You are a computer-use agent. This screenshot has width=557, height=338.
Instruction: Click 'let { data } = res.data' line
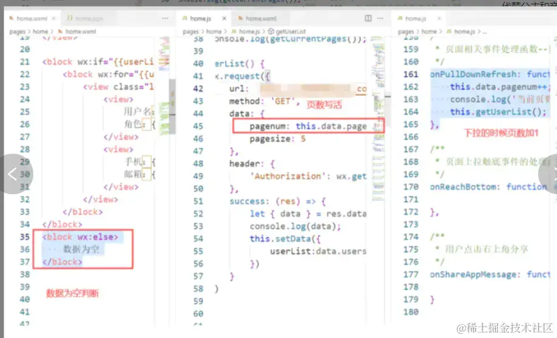pyautogui.click(x=308, y=214)
